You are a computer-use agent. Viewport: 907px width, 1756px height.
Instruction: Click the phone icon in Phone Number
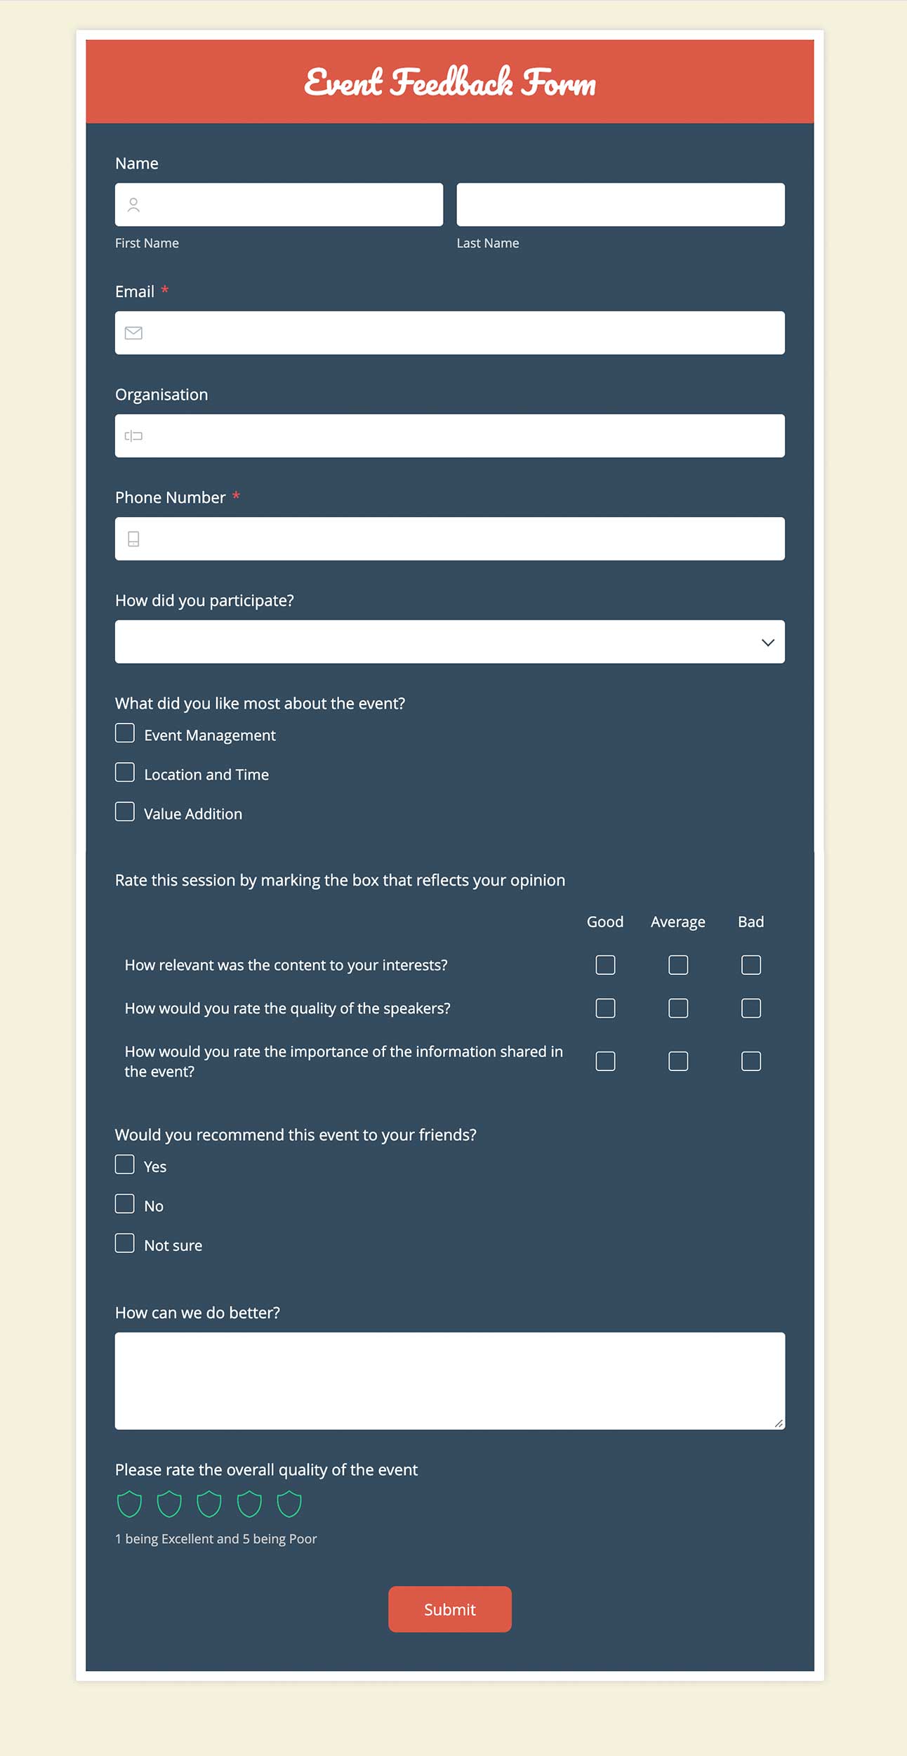133,539
